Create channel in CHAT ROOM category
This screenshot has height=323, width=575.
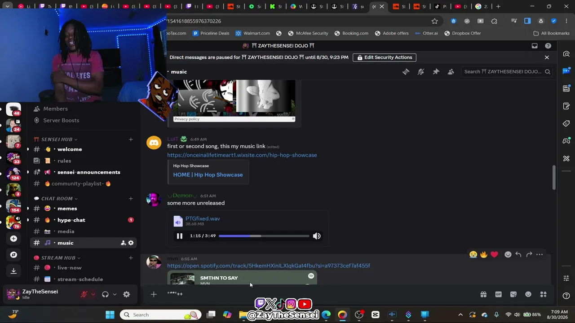[x=131, y=199]
